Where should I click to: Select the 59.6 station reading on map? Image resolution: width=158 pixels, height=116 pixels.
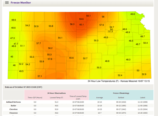tap(81, 19)
